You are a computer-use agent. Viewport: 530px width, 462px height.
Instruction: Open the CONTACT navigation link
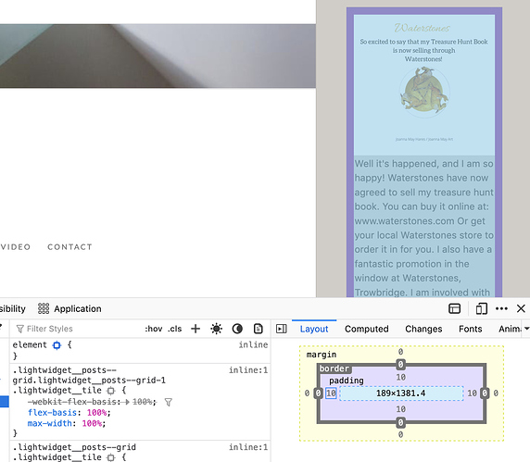point(69,247)
